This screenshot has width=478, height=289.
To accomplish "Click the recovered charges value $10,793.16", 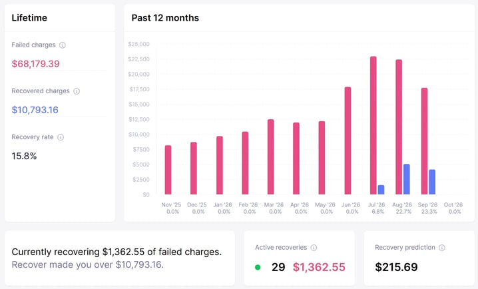I will [35, 110].
